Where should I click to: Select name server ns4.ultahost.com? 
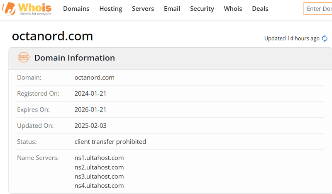click(x=99, y=186)
